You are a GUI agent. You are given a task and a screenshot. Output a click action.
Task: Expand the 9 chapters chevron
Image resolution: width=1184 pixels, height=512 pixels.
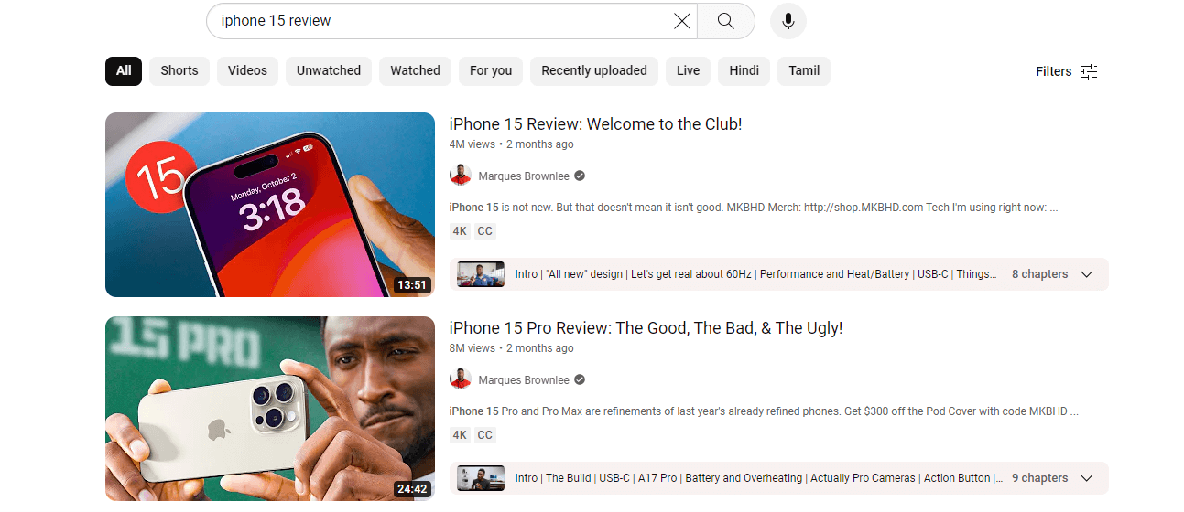pos(1087,478)
